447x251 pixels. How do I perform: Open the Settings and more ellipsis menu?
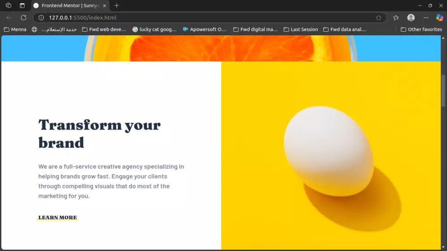click(x=426, y=18)
